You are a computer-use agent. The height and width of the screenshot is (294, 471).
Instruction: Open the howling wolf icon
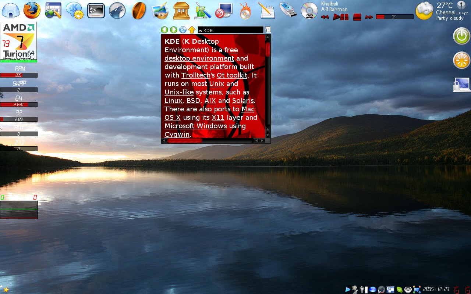(x=118, y=10)
